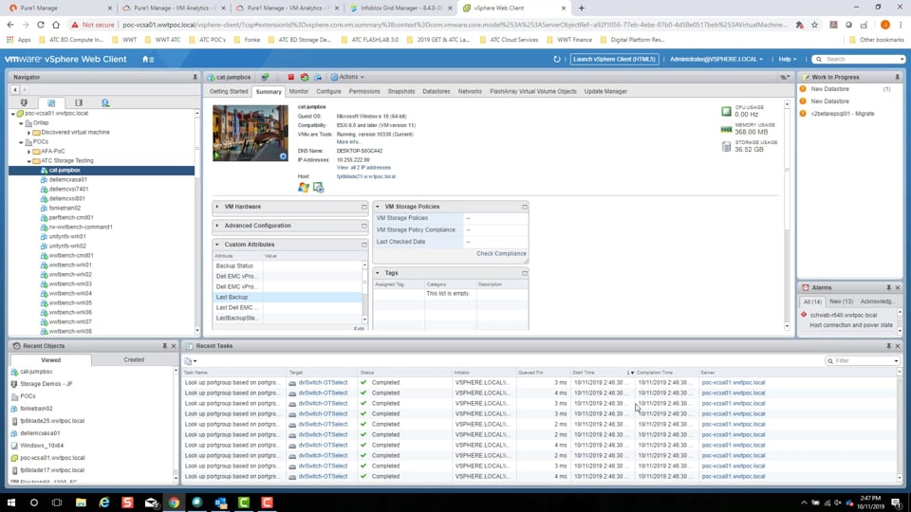Close the Alarms panel
The image size is (911, 512).
(898, 288)
